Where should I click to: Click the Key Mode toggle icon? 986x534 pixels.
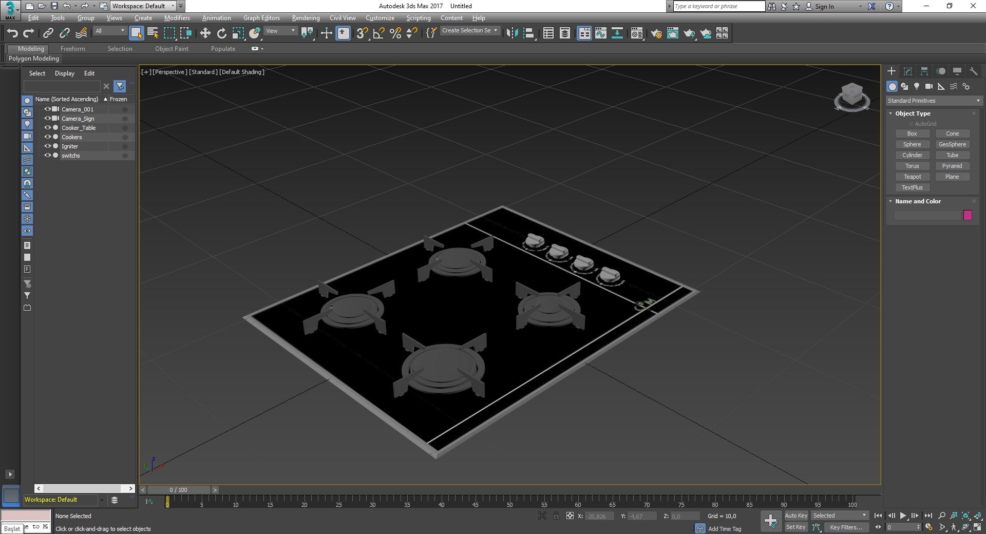pyautogui.click(x=878, y=527)
